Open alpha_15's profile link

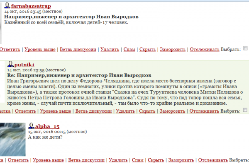(x=47, y=126)
